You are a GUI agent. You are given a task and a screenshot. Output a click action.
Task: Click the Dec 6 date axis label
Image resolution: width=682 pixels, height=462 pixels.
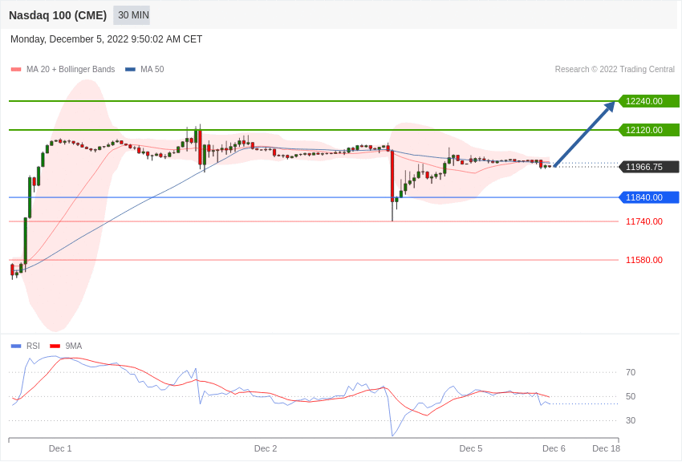(x=554, y=448)
